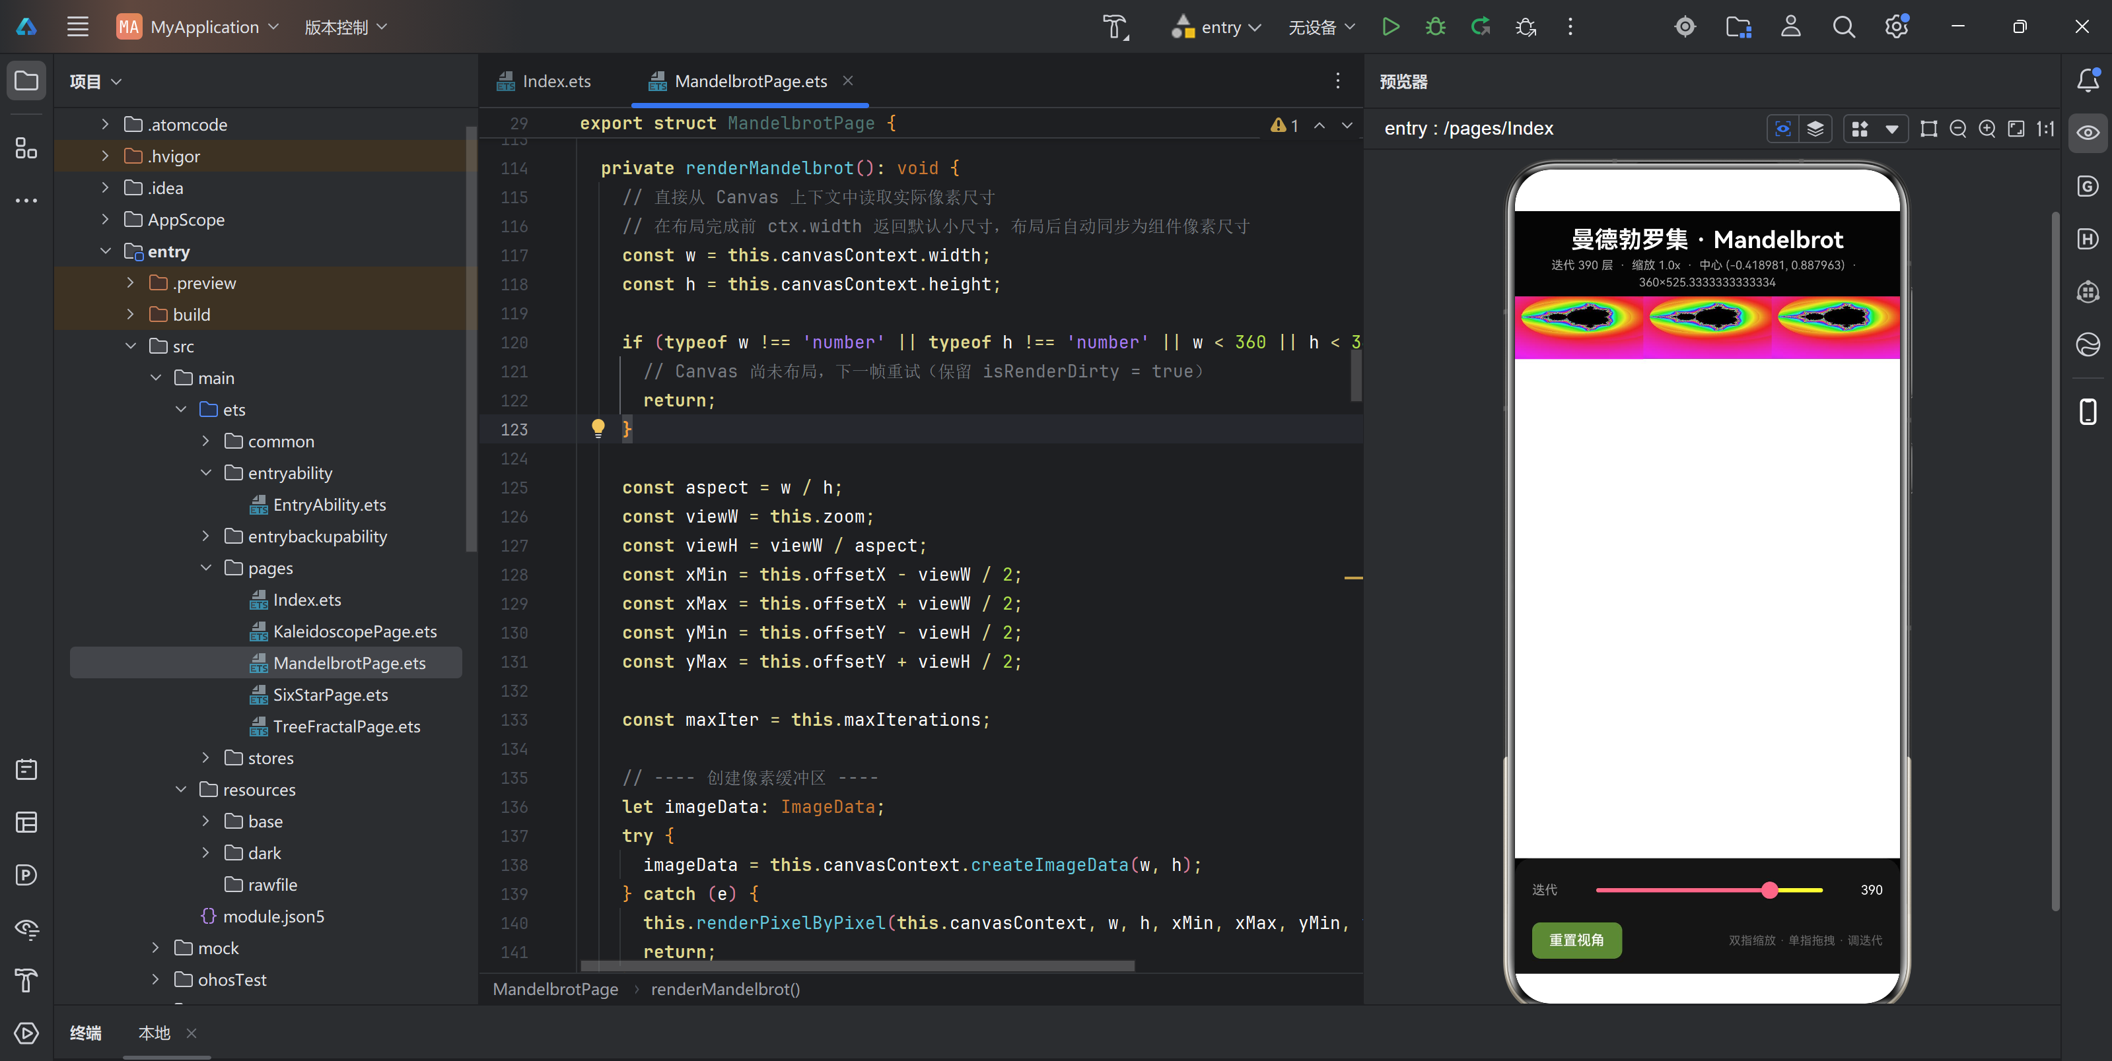Click line number 123 in gutter
This screenshot has width=2112, height=1061.
point(514,430)
